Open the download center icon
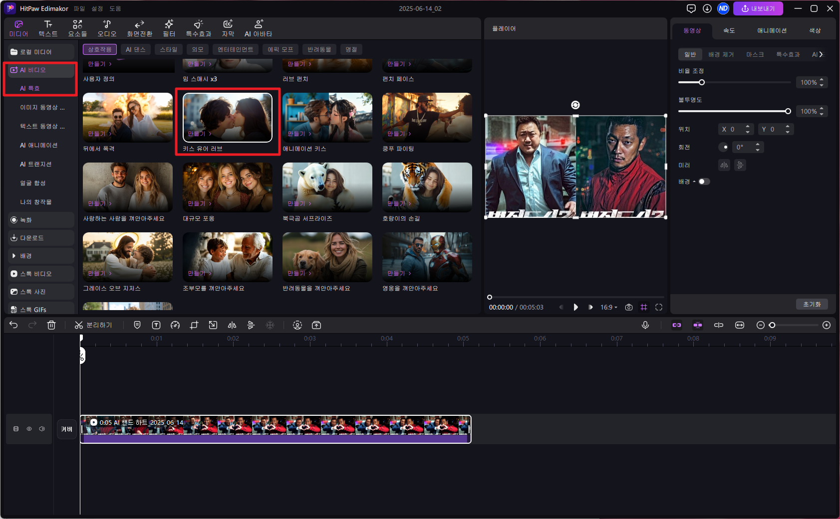This screenshot has width=840, height=519. pos(707,8)
